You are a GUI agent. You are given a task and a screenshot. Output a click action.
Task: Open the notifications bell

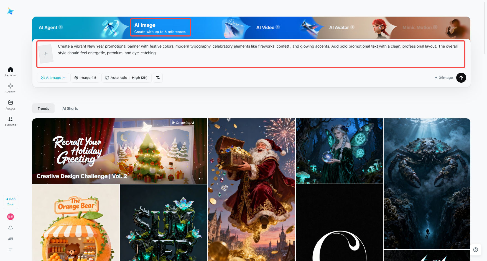pyautogui.click(x=11, y=228)
